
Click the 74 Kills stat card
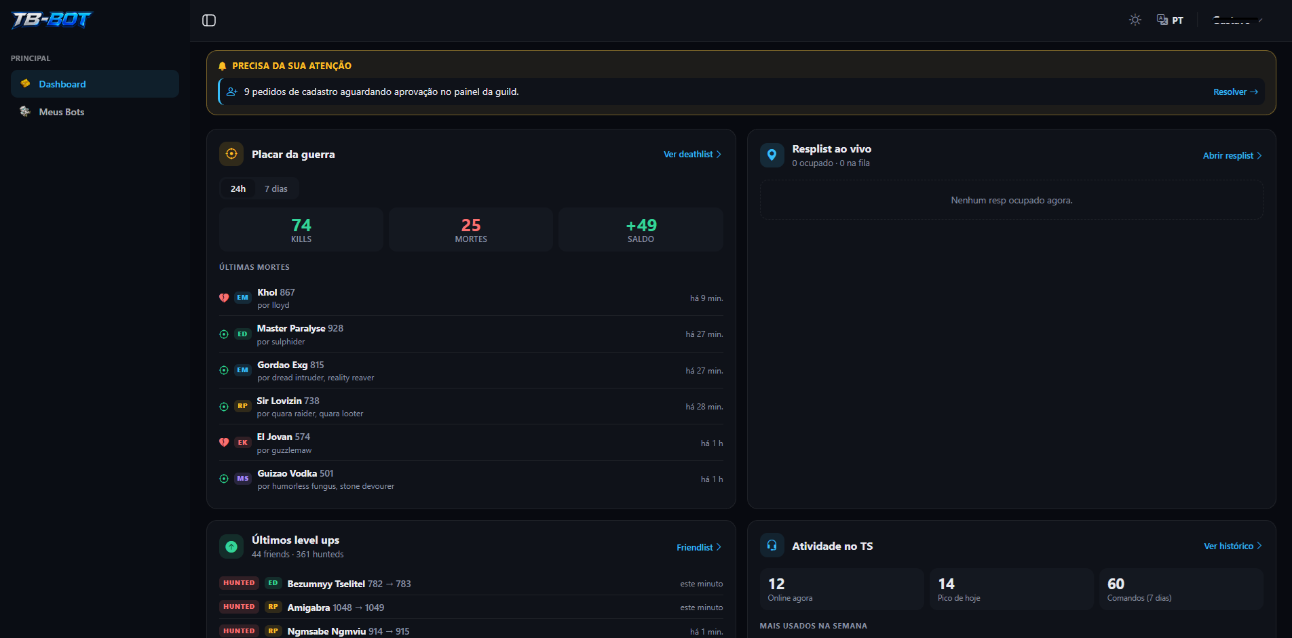[301, 230]
